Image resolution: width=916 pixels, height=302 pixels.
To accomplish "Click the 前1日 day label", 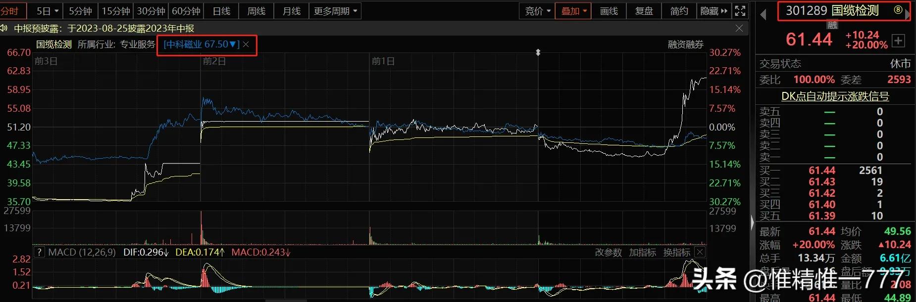I will point(383,61).
